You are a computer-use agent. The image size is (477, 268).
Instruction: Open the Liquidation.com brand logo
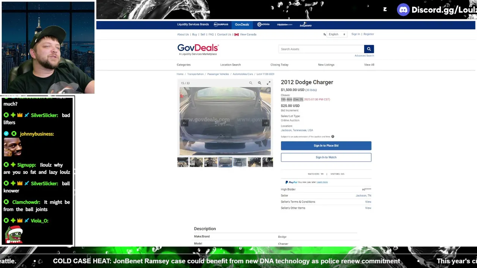[x=285, y=25]
